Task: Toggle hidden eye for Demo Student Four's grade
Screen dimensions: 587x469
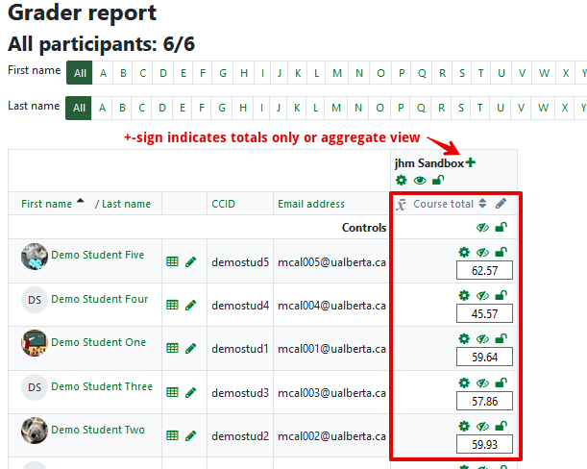Action: [482, 296]
